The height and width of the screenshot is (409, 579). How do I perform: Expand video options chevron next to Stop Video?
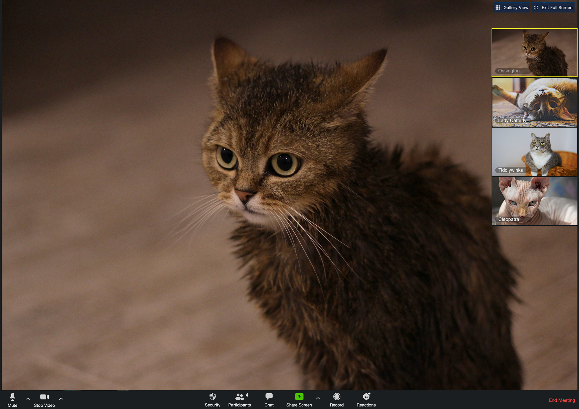61,399
